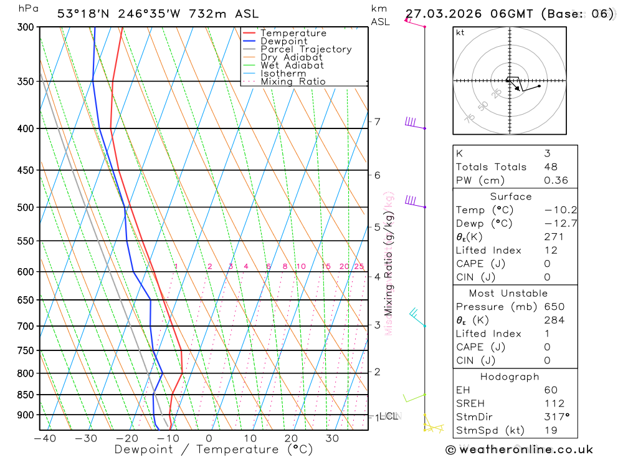
Task: Click the surface Dewp (°C) label
Action: (x=484, y=224)
